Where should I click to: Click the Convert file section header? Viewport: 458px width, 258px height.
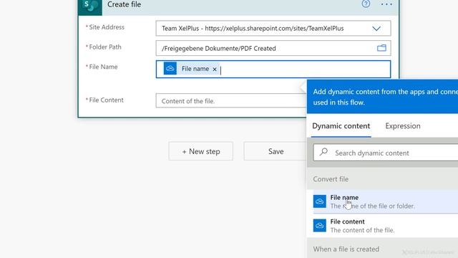tap(382, 179)
